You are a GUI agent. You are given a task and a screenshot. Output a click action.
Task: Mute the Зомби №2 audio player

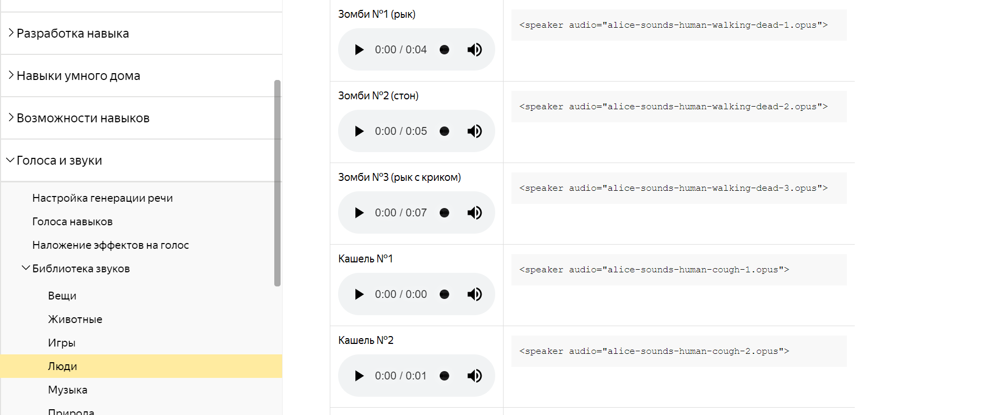[x=474, y=131]
